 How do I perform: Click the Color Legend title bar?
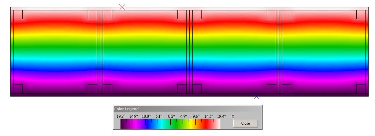tap(187, 109)
